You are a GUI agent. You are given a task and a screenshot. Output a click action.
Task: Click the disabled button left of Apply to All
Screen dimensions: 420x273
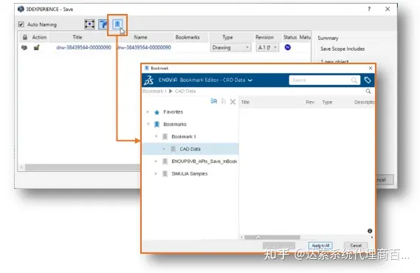pyautogui.click(x=278, y=246)
